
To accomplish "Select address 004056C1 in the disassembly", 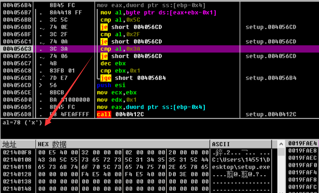I will [17, 42].
